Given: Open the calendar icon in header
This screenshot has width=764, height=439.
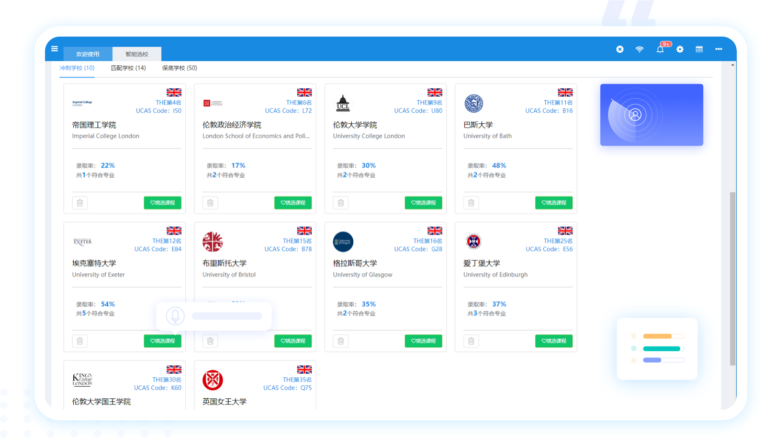Looking at the screenshot, I should click(699, 49).
